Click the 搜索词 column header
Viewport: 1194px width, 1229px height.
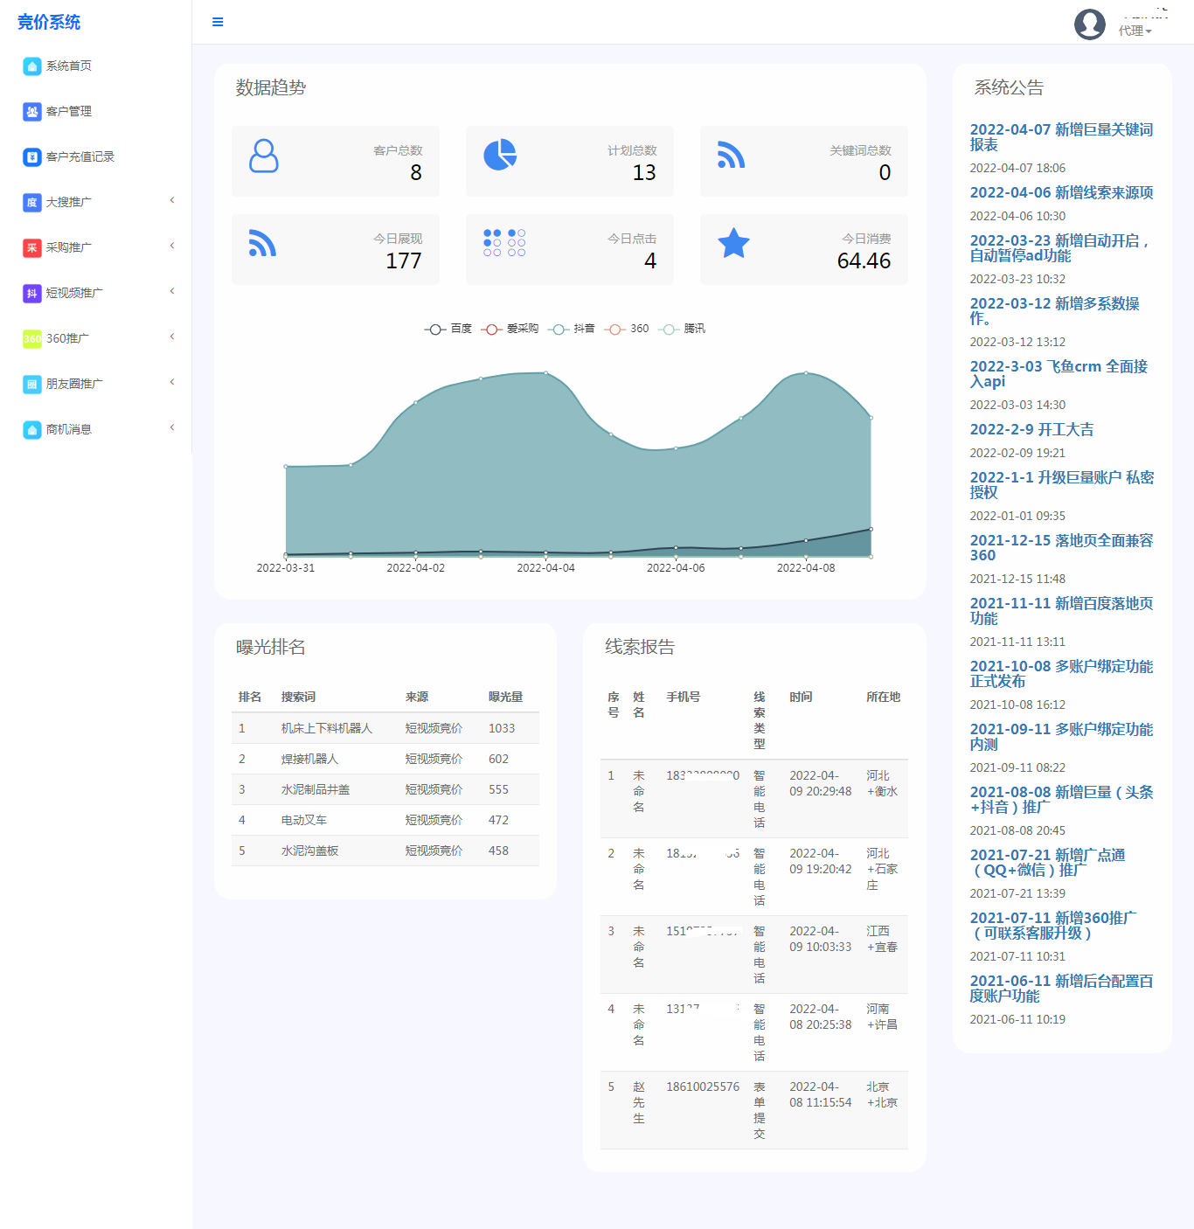click(x=298, y=697)
